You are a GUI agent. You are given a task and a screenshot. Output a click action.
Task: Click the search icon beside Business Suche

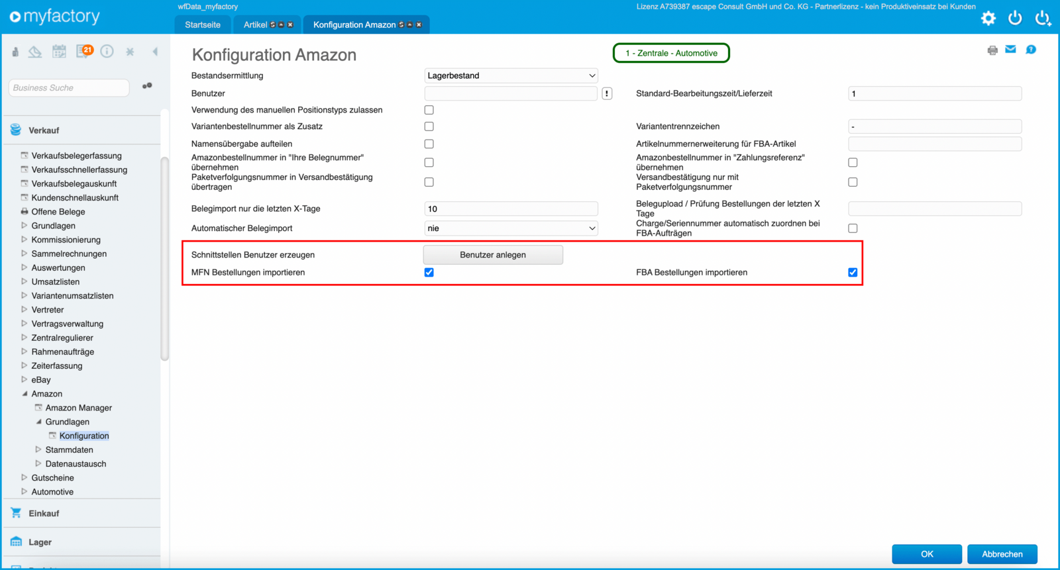tap(147, 86)
